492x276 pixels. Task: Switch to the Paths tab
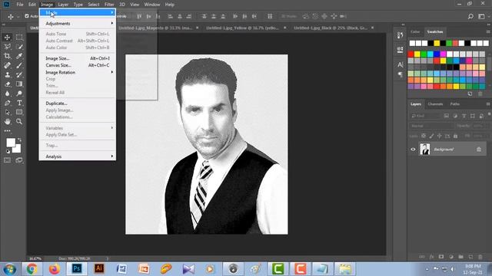click(x=454, y=104)
